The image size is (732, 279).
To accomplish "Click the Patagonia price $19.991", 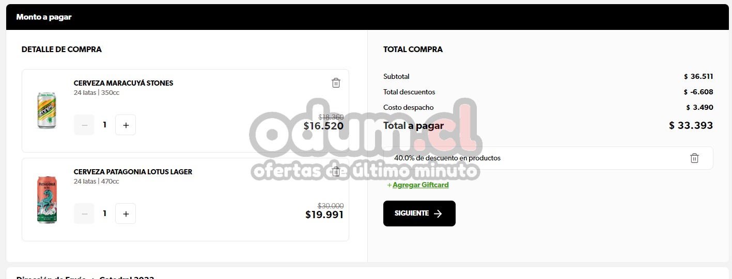I will click(x=324, y=215).
